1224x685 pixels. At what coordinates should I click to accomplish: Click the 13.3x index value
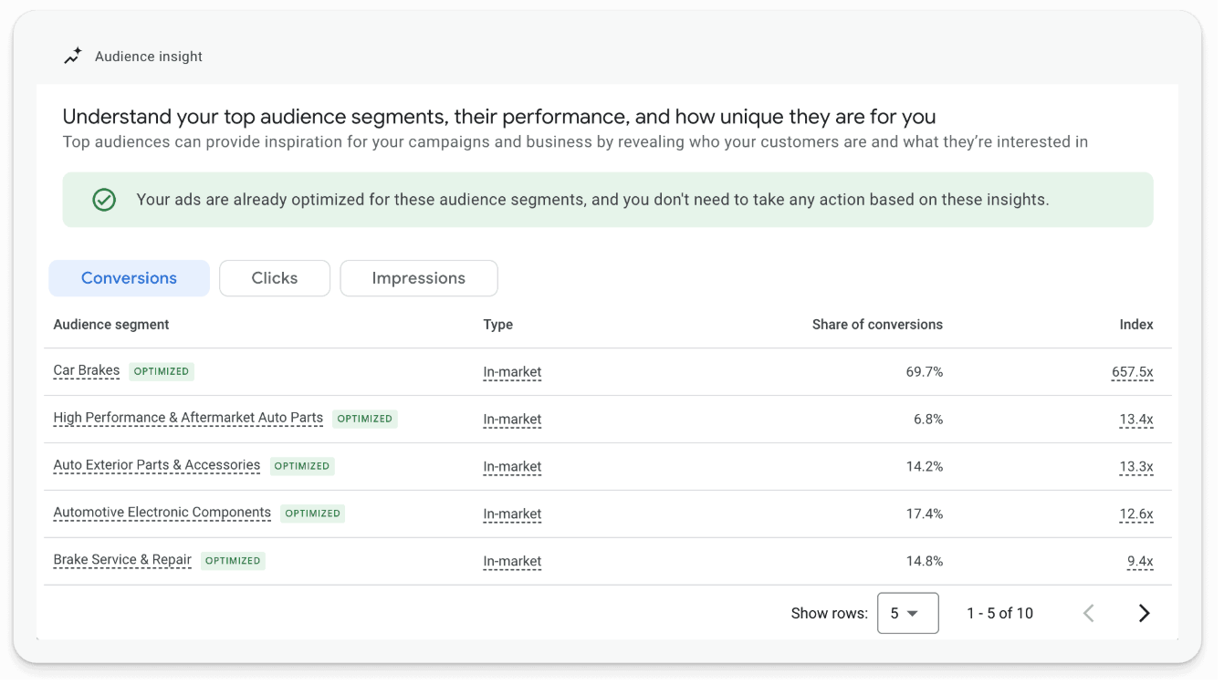tap(1136, 467)
